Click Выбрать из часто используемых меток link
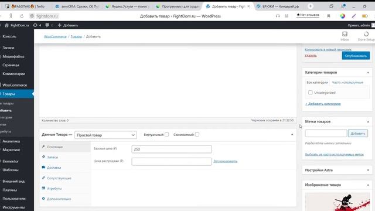This screenshot has height=211, width=375. [335, 155]
